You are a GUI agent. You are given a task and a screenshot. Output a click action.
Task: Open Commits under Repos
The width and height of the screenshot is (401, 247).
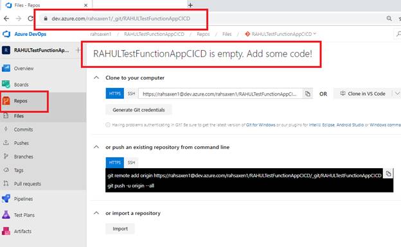click(x=23, y=130)
